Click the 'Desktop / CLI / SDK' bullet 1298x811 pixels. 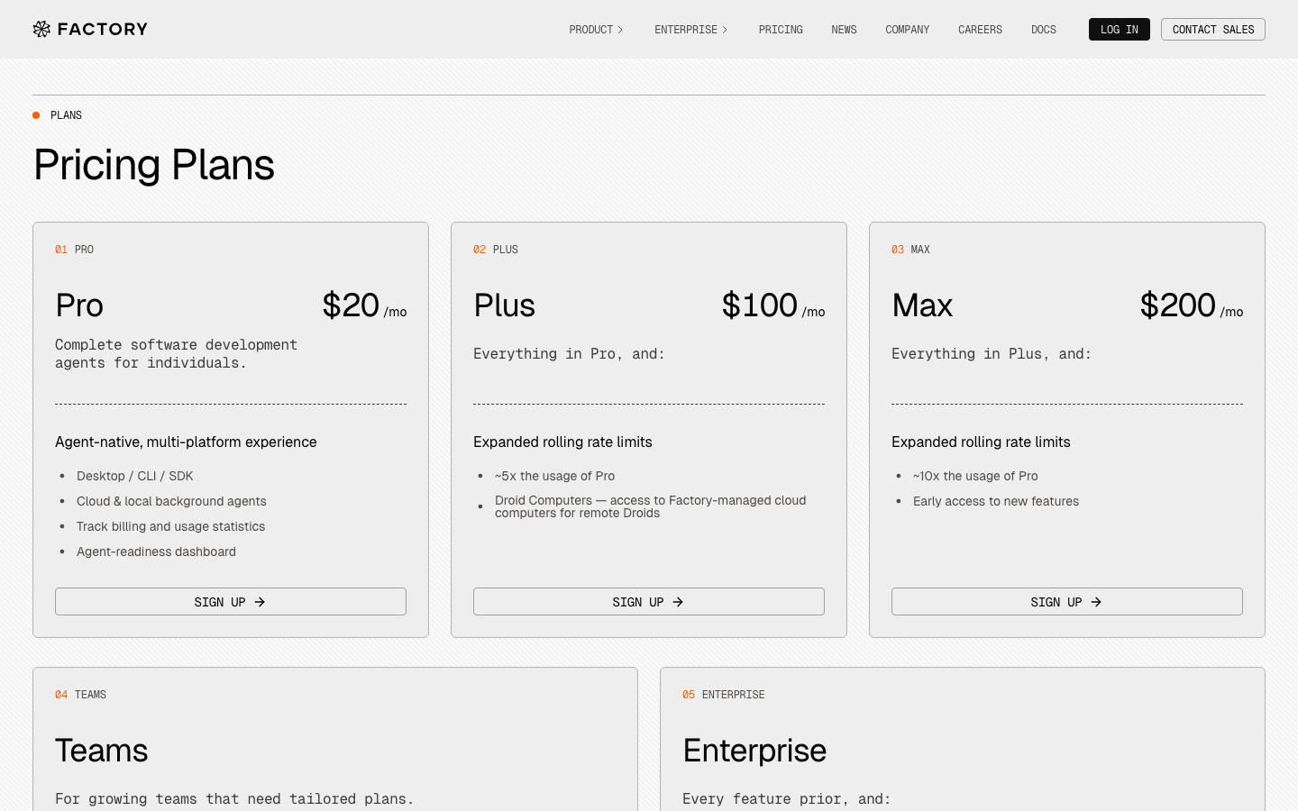pos(135,476)
